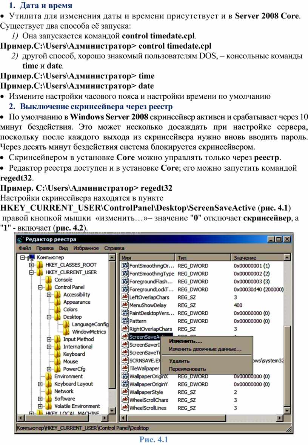The image size is (308, 445).
Task: Click the ForegroundLockT DWORD value icon
Action: [x=125, y=289]
